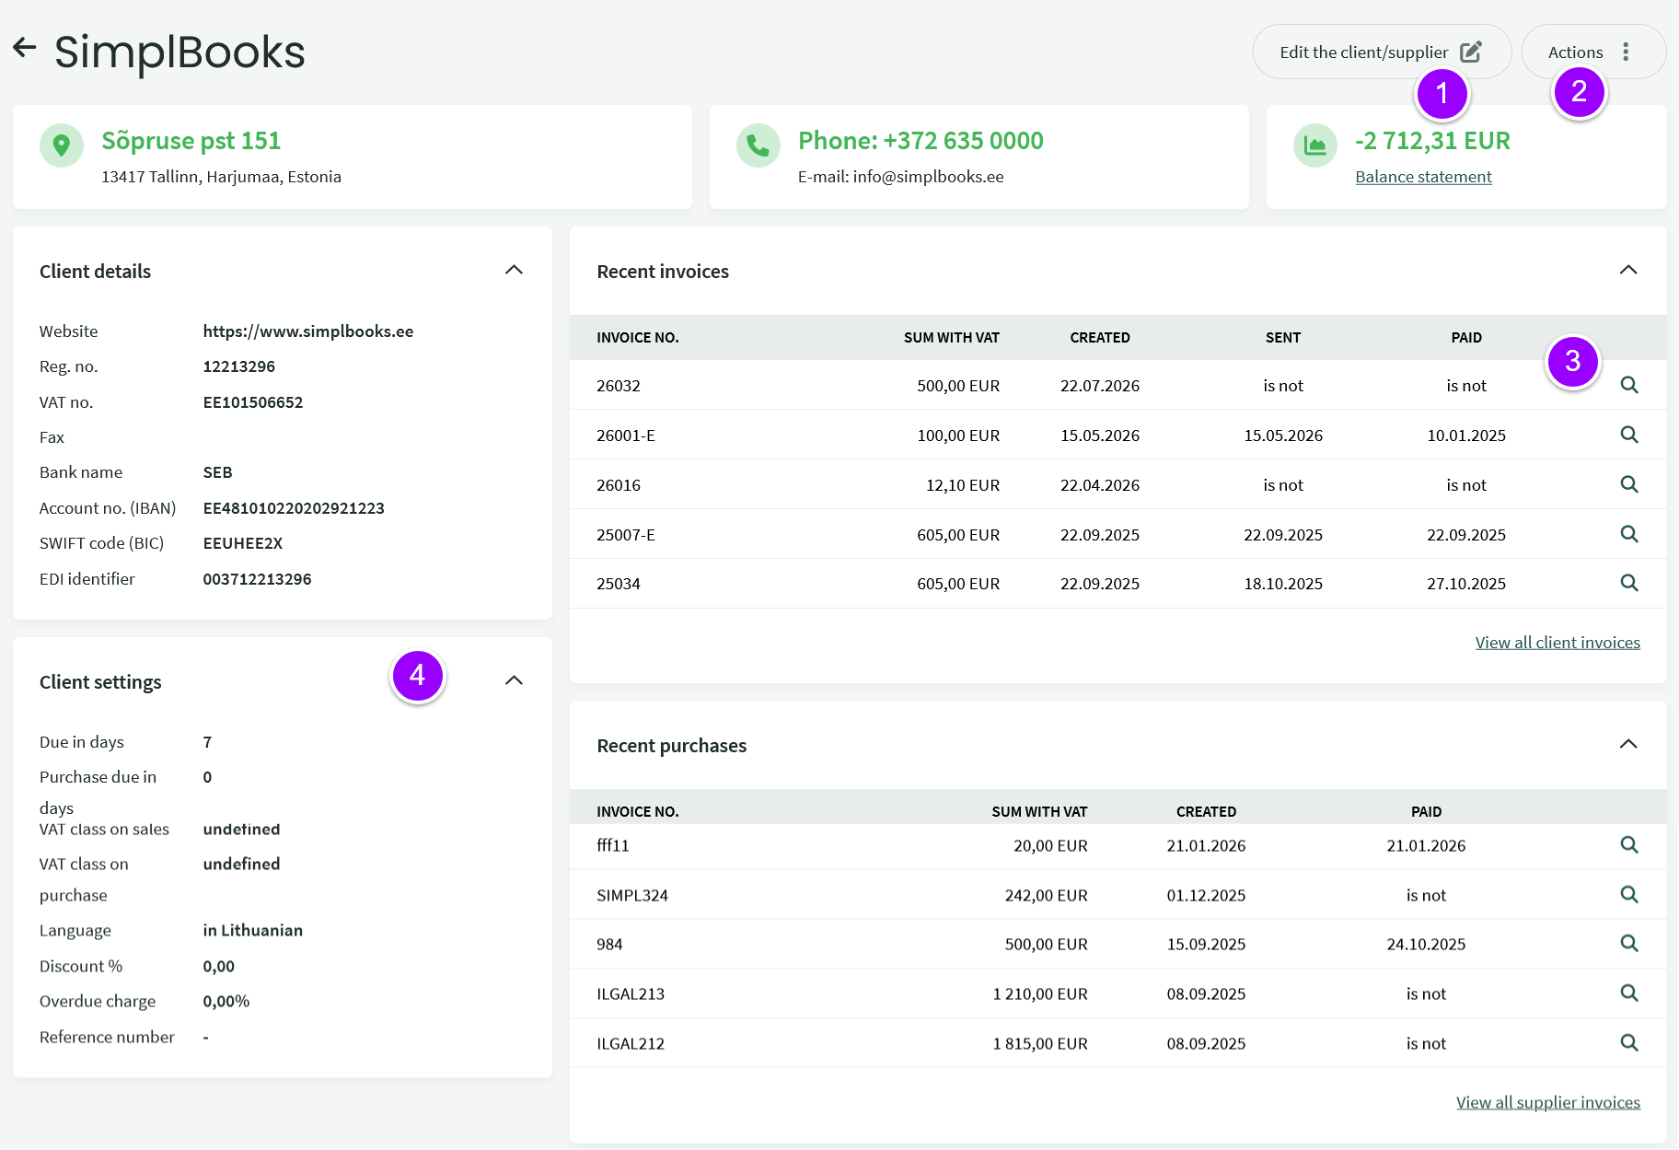Image resolution: width=1679 pixels, height=1150 pixels.
Task: Open the simplbooks.ee website value
Action: (307, 331)
